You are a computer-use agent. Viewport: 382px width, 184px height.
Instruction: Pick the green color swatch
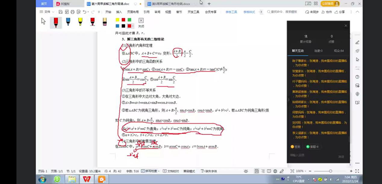[x=129, y=20]
